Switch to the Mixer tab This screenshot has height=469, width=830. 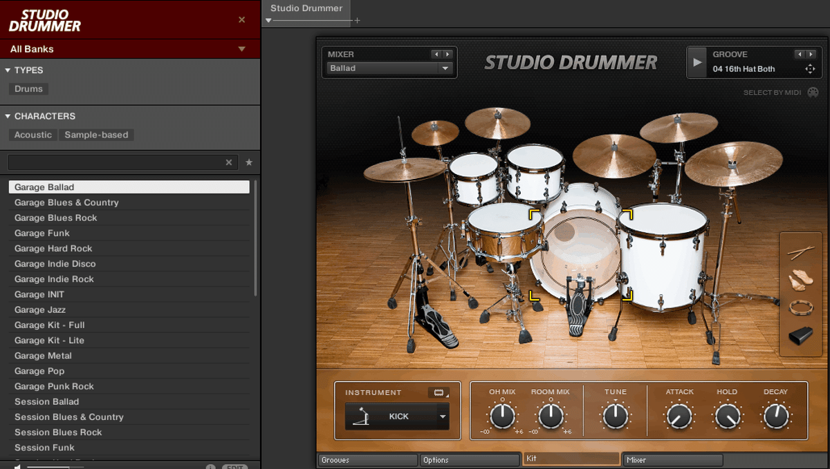pyautogui.click(x=672, y=460)
